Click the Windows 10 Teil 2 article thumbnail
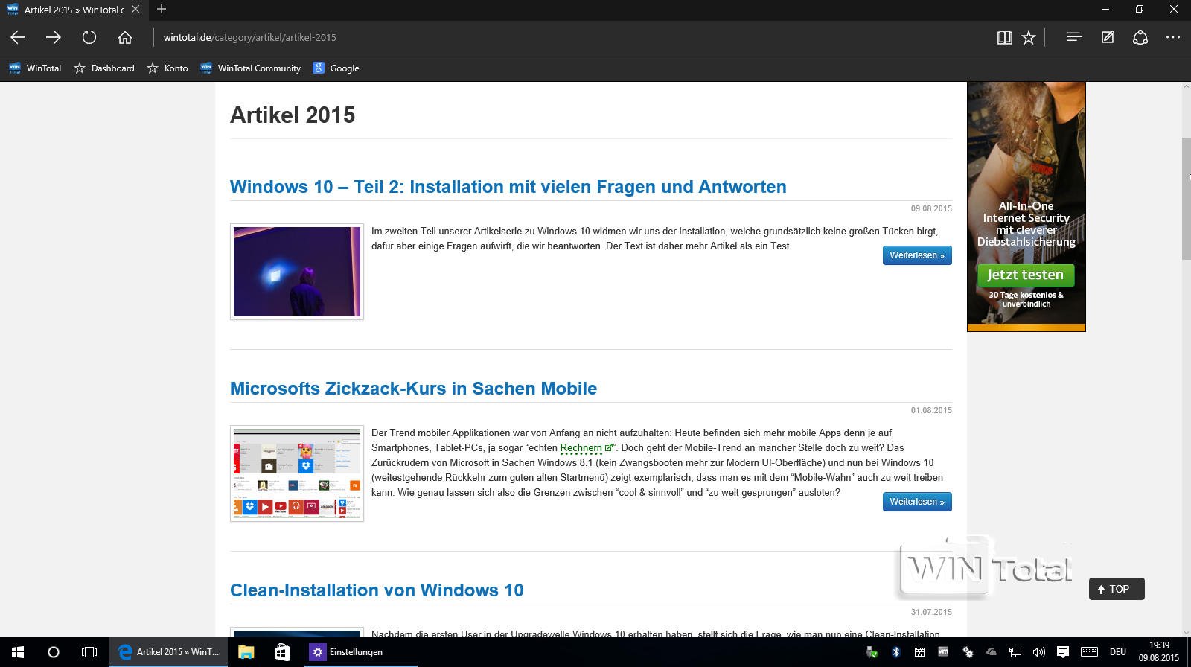 point(297,272)
